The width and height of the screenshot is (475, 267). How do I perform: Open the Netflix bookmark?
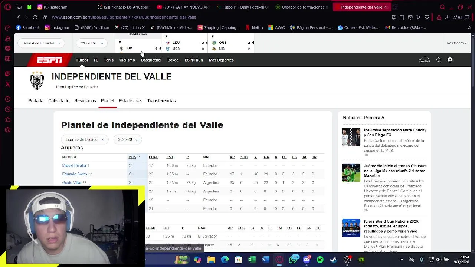(255, 27)
